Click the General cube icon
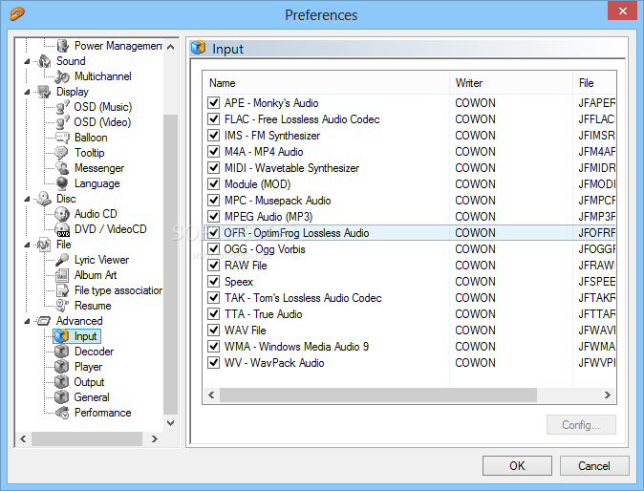 point(61,397)
